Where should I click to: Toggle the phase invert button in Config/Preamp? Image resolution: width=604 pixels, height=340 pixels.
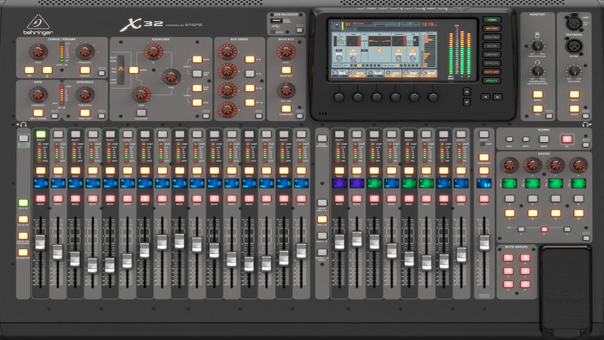47,70
